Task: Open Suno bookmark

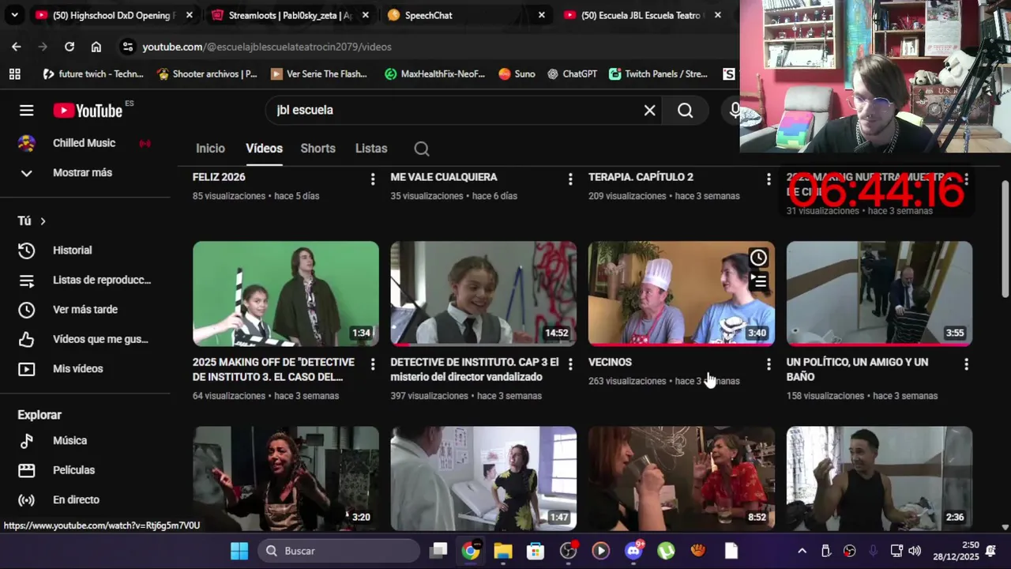Action: click(x=517, y=73)
